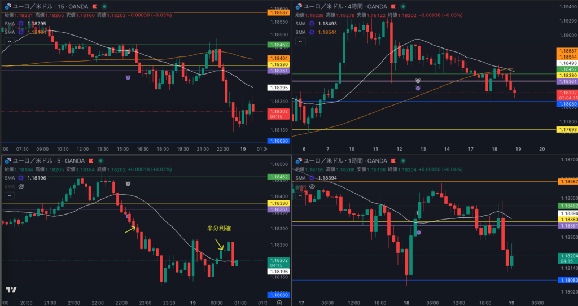The image size is (578, 306).
Task: Click loading icon beside SMA 1.18196
Action: [21, 178]
